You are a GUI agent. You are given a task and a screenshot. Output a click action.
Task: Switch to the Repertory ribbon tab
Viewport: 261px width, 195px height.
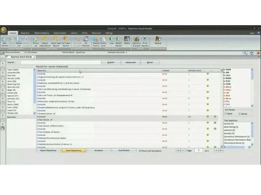point(25,33)
